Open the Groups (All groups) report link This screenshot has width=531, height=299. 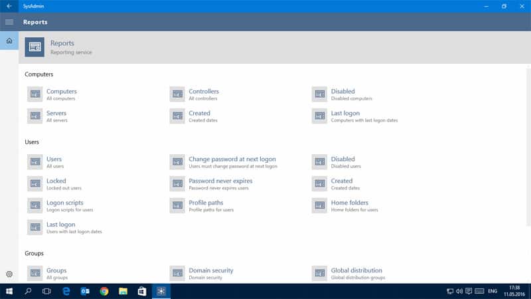[x=56, y=270]
